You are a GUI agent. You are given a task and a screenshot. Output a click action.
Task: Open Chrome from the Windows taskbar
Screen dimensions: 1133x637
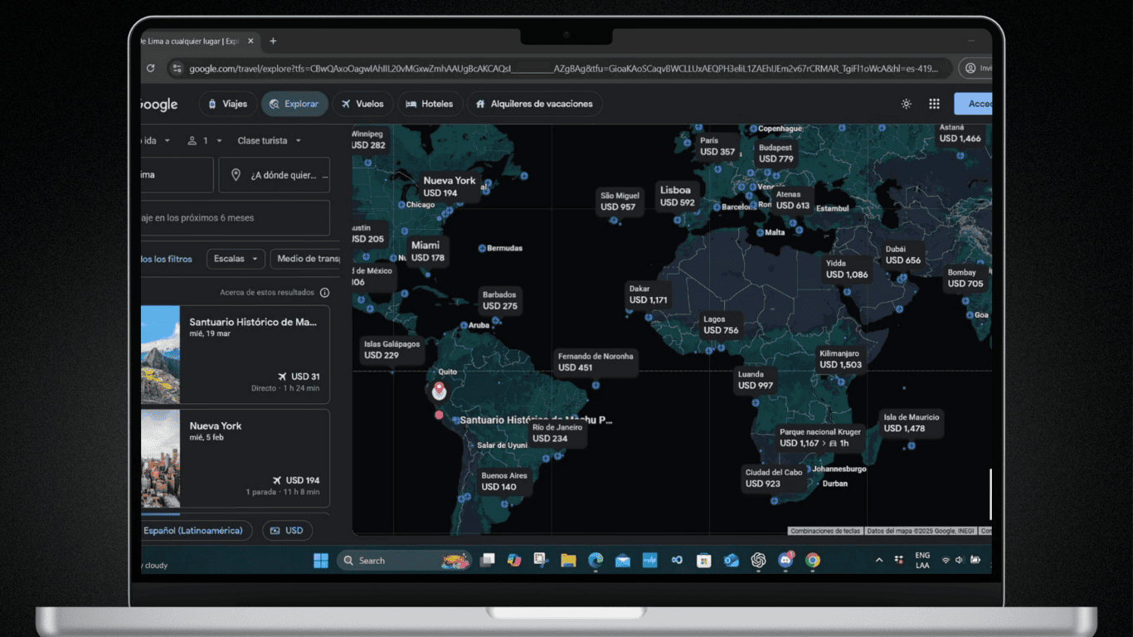pyautogui.click(x=813, y=561)
